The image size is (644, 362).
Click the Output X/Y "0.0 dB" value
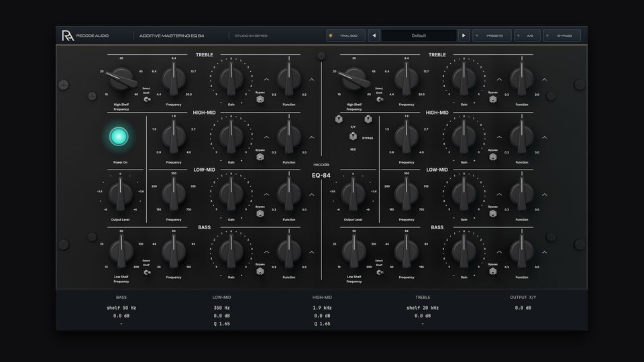tap(523, 308)
